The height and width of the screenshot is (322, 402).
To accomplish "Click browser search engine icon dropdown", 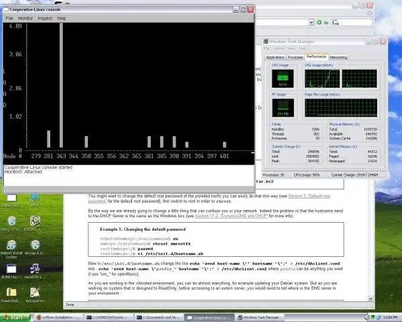I will pos(336,23).
